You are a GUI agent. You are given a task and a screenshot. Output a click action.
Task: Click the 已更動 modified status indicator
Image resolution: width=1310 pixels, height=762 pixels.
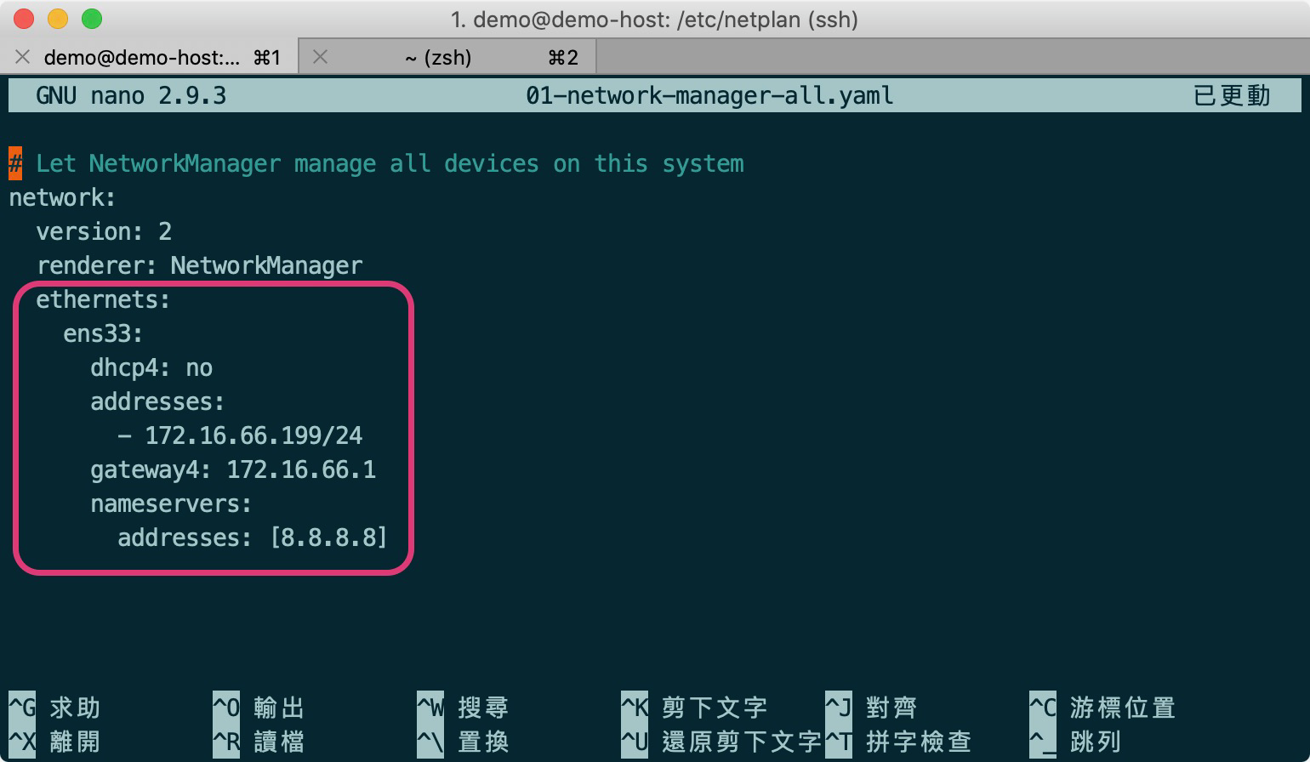pos(1230,95)
